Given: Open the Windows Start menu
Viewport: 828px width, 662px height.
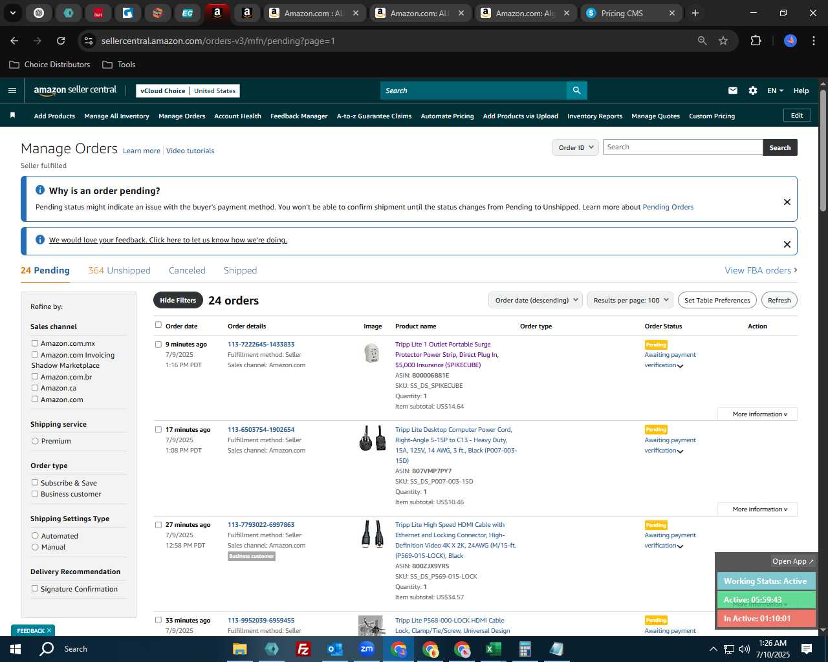Looking at the screenshot, I should (15, 649).
